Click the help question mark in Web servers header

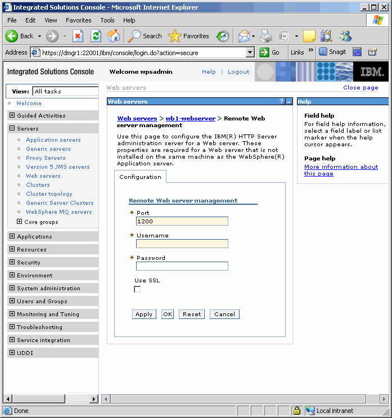(282, 102)
